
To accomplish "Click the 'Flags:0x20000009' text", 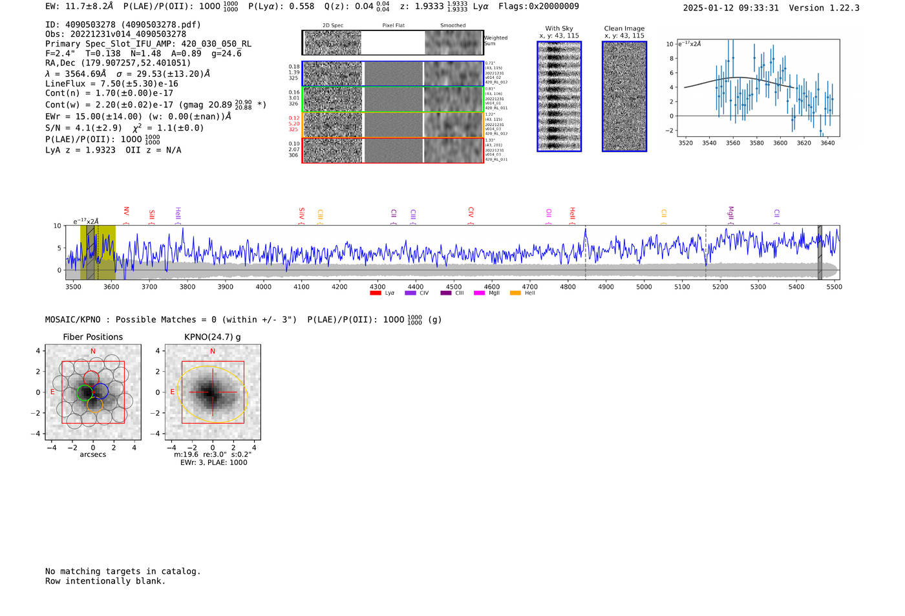I will (538, 6).
